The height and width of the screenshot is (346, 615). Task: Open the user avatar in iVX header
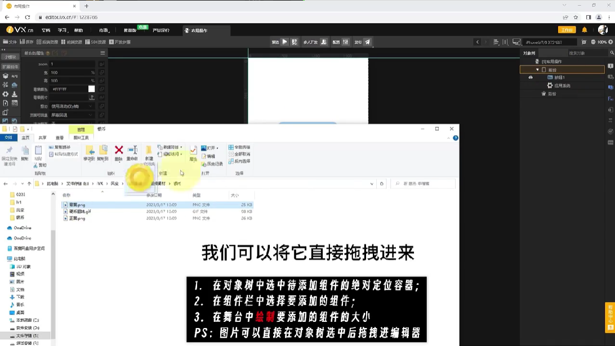tap(603, 30)
